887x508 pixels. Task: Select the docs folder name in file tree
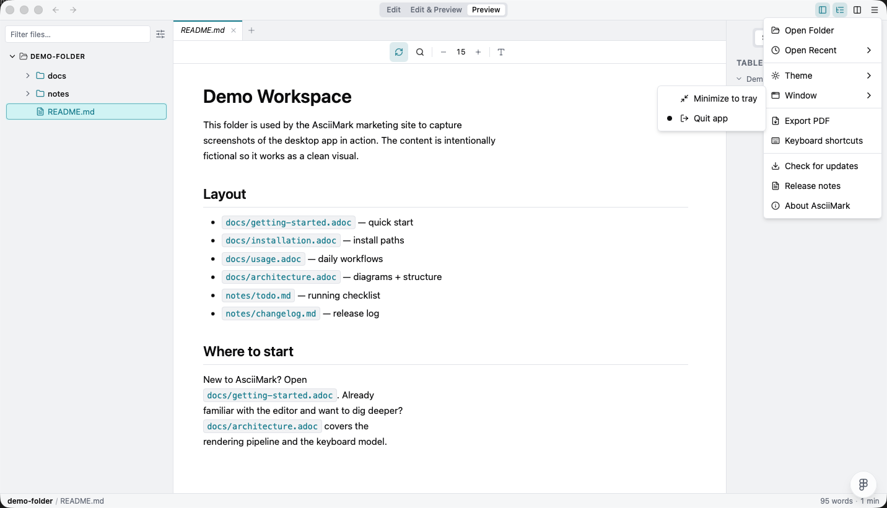tap(57, 76)
